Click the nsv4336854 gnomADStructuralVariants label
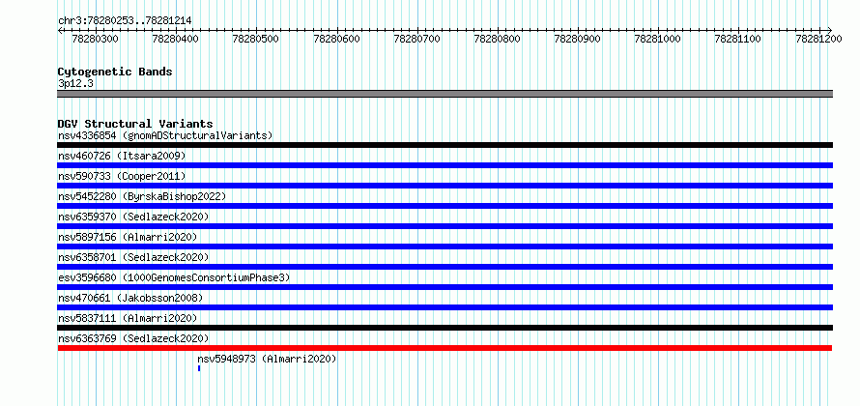The image size is (860, 406). pyautogui.click(x=165, y=135)
